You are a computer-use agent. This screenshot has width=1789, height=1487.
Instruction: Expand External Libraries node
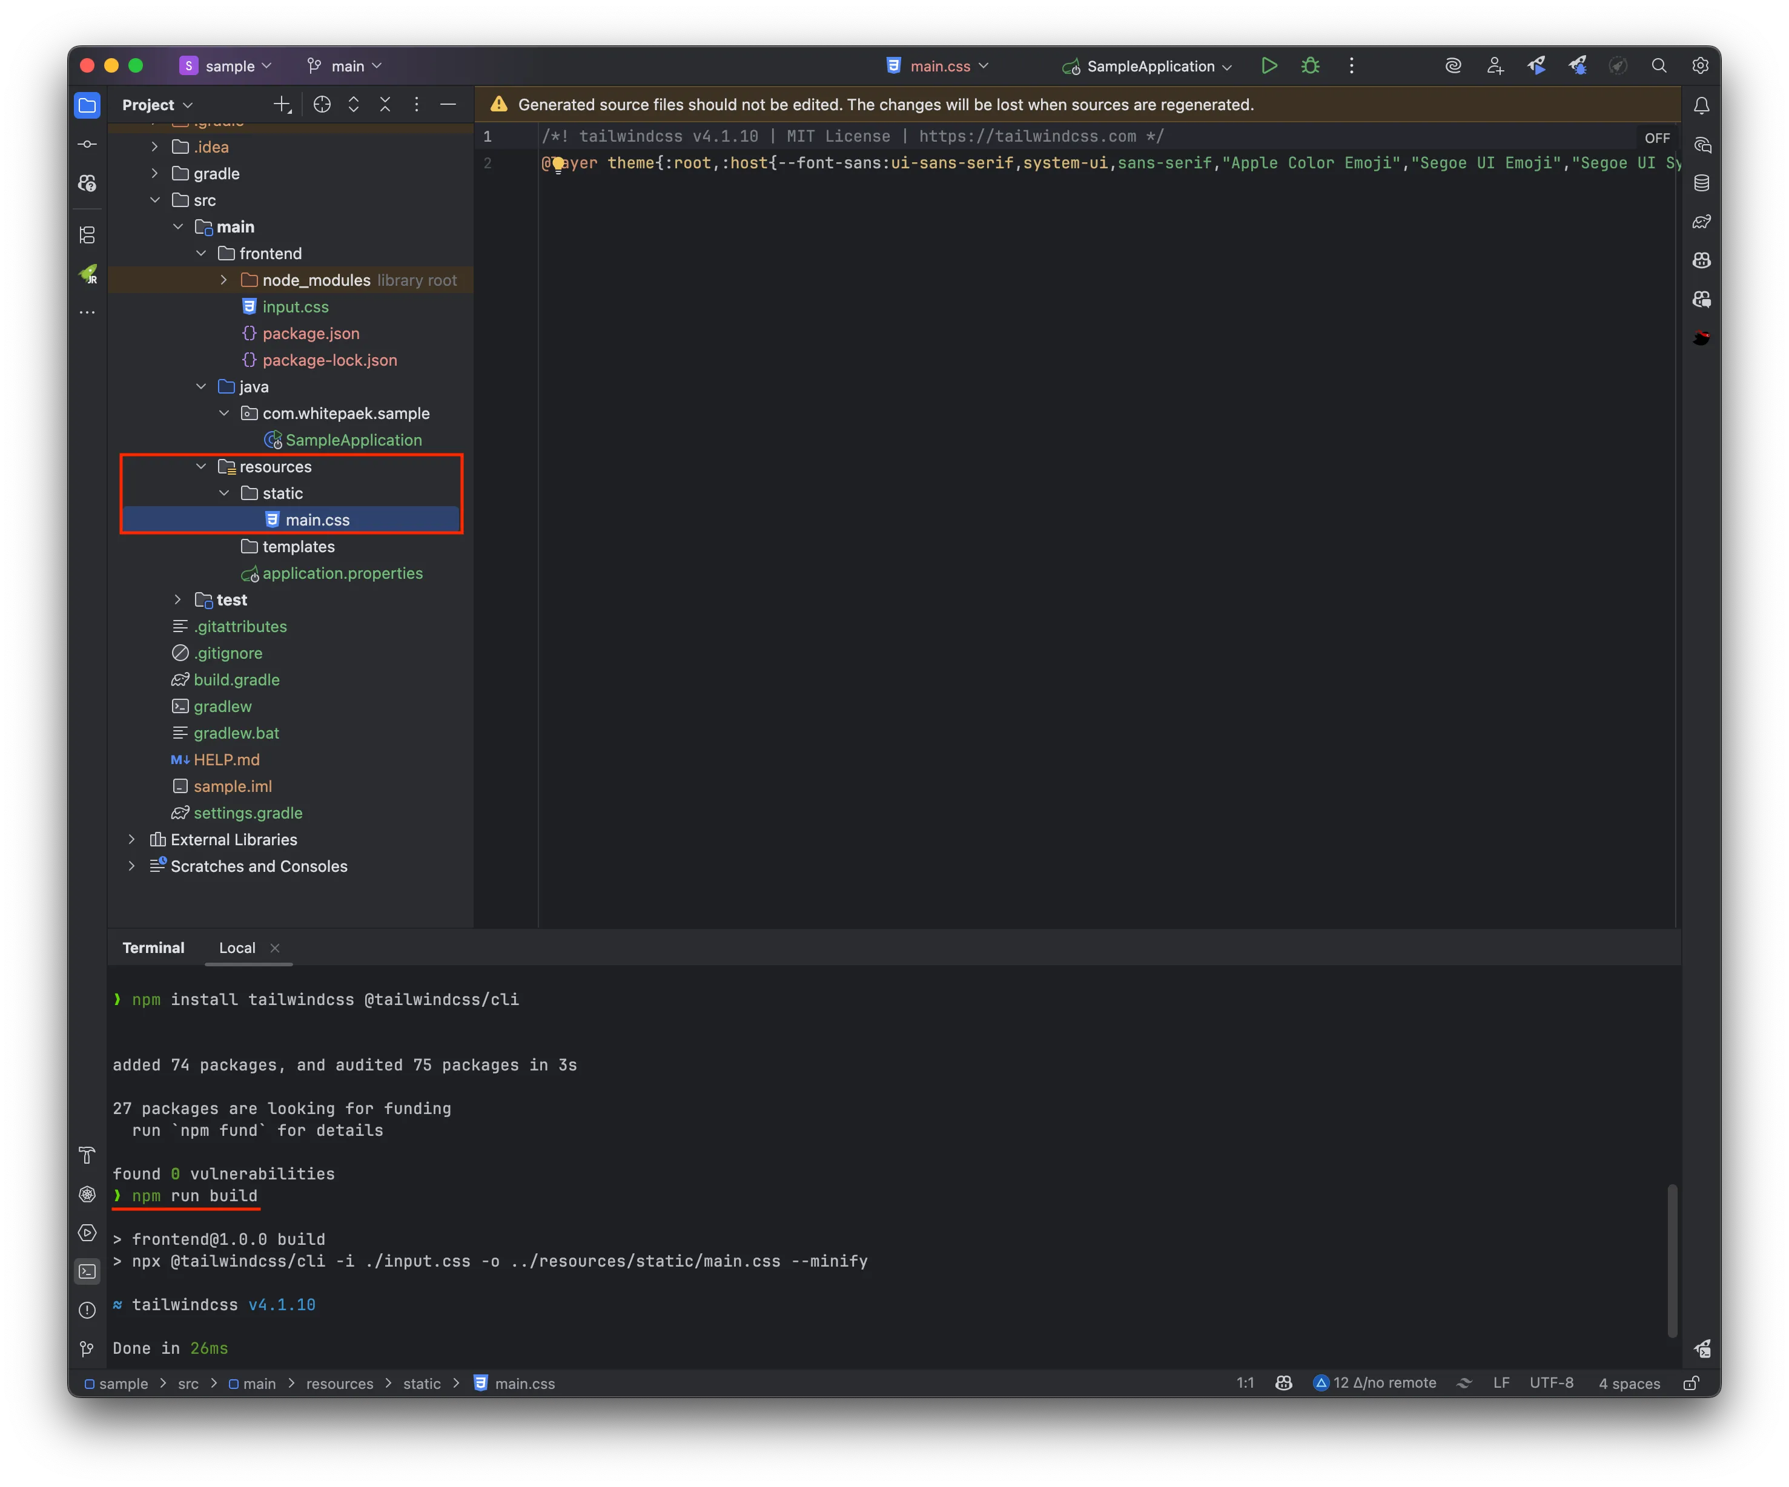[x=131, y=840]
